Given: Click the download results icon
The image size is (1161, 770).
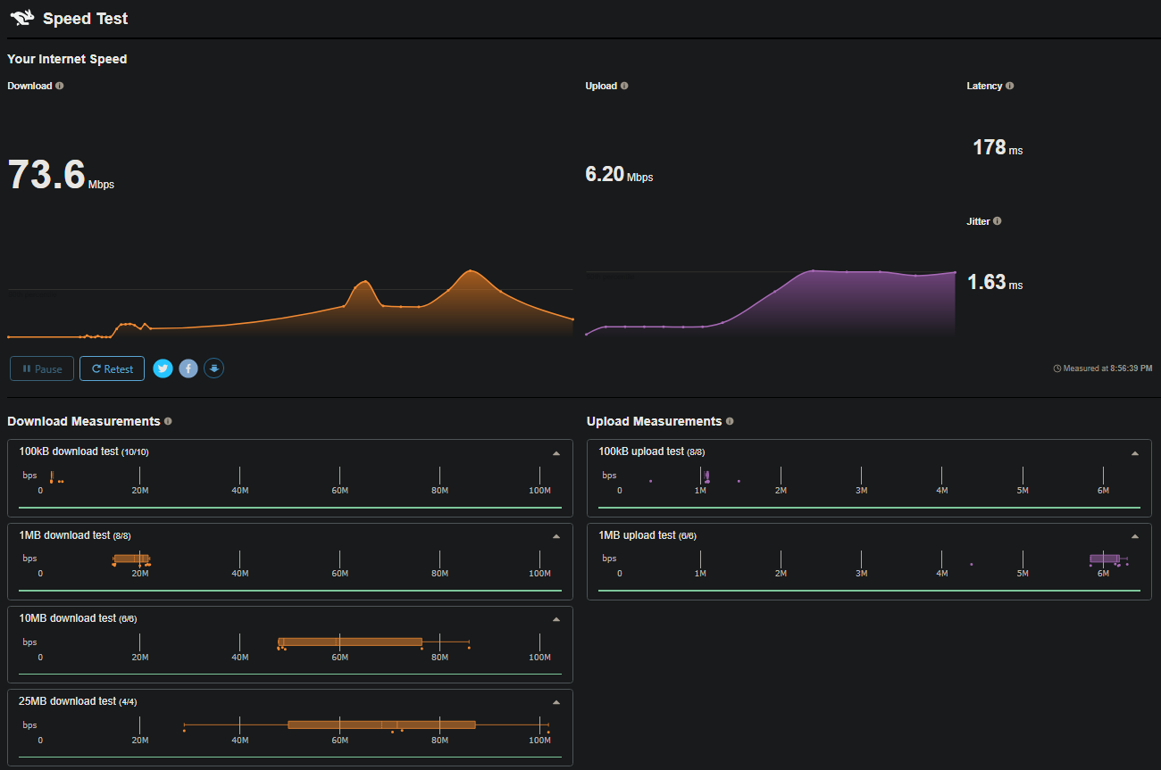Looking at the screenshot, I should coord(213,368).
